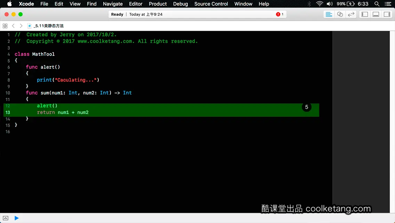Image resolution: width=395 pixels, height=223 pixels.
Task: Toggle the Utilities panel
Action: [x=387, y=14]
